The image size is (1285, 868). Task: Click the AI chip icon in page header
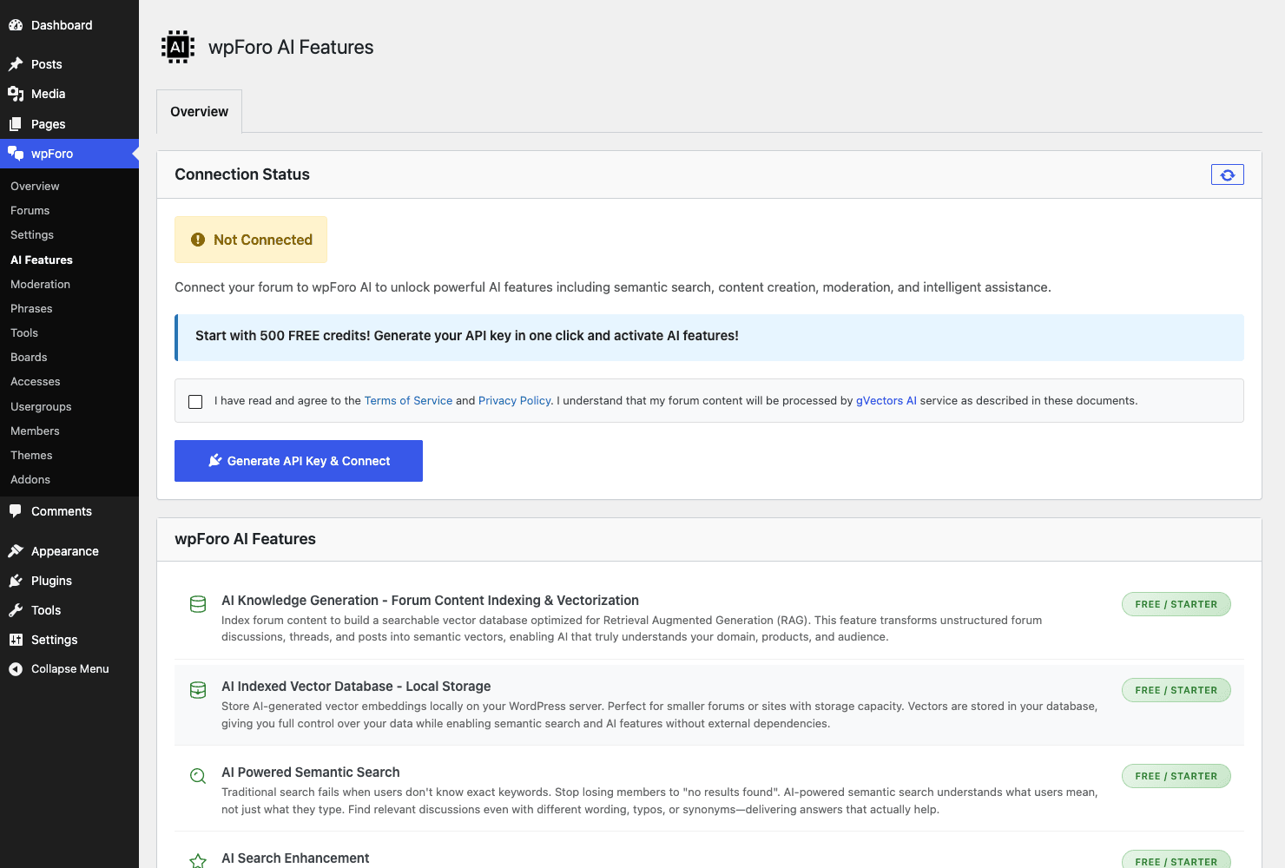(x=178, y=47)
